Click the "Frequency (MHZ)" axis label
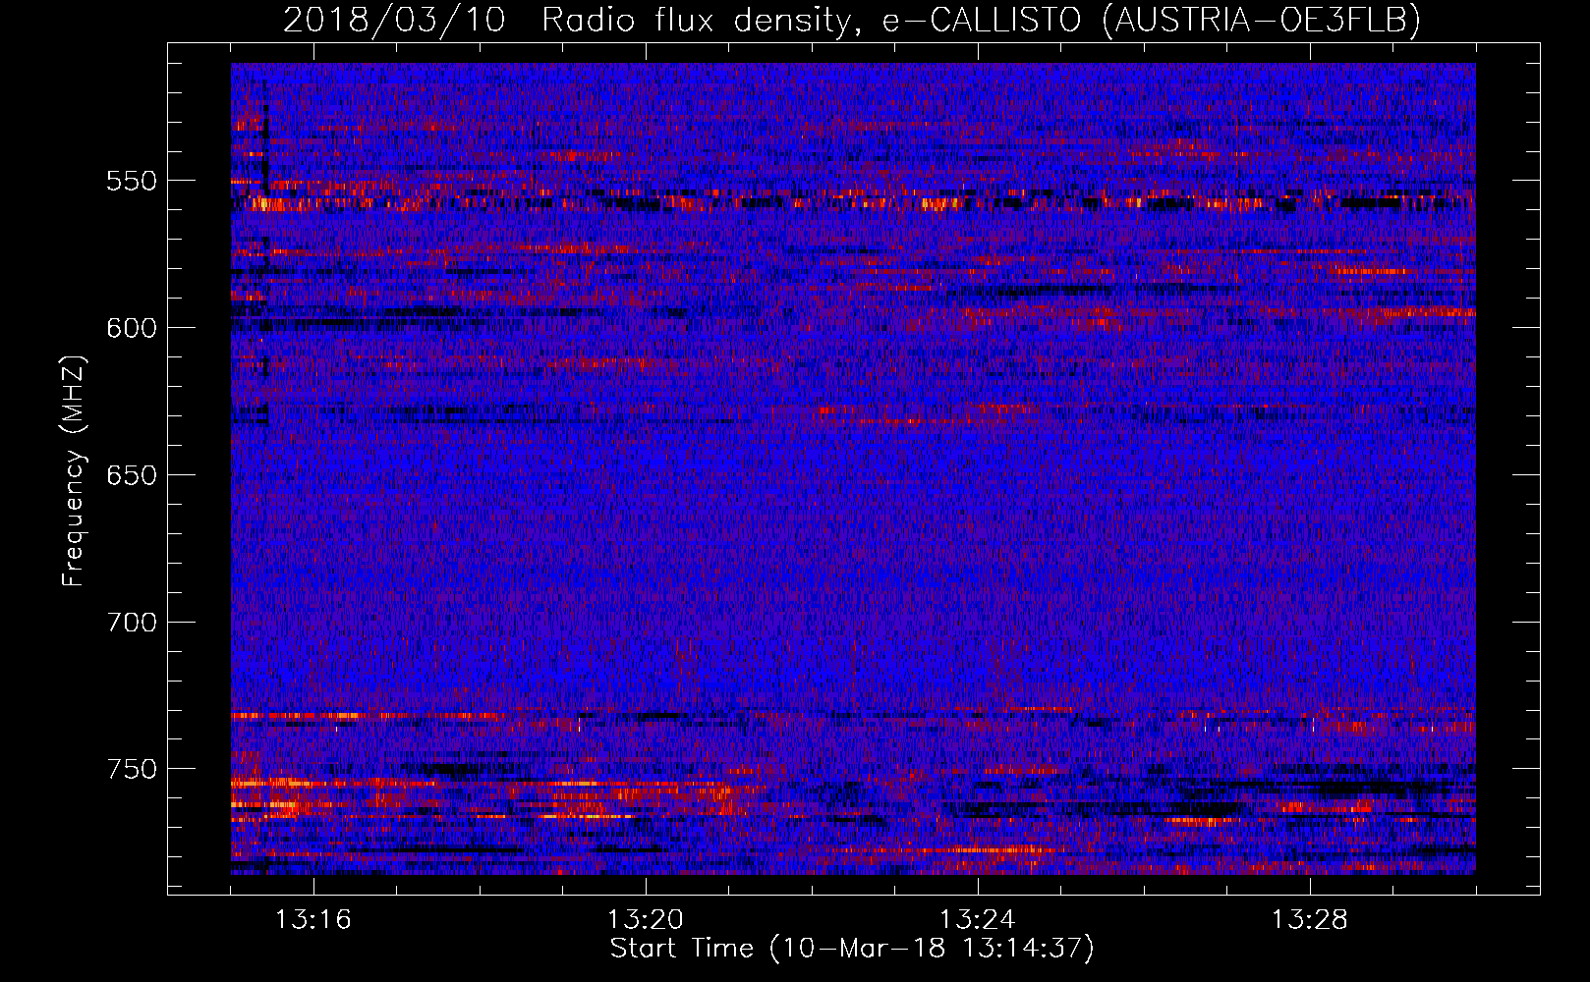The image size is (1590, 982). [74, 470]
